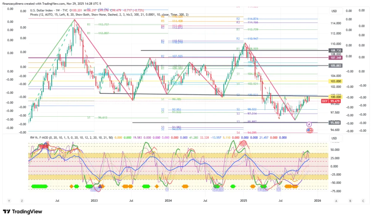Click the B circle on bottom axis

click(x=350, y=200)
